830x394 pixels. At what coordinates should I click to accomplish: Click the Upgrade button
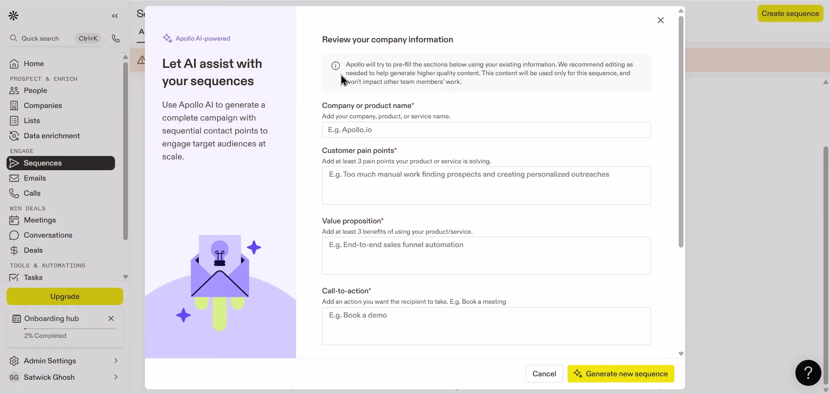(x=65, y=297)
